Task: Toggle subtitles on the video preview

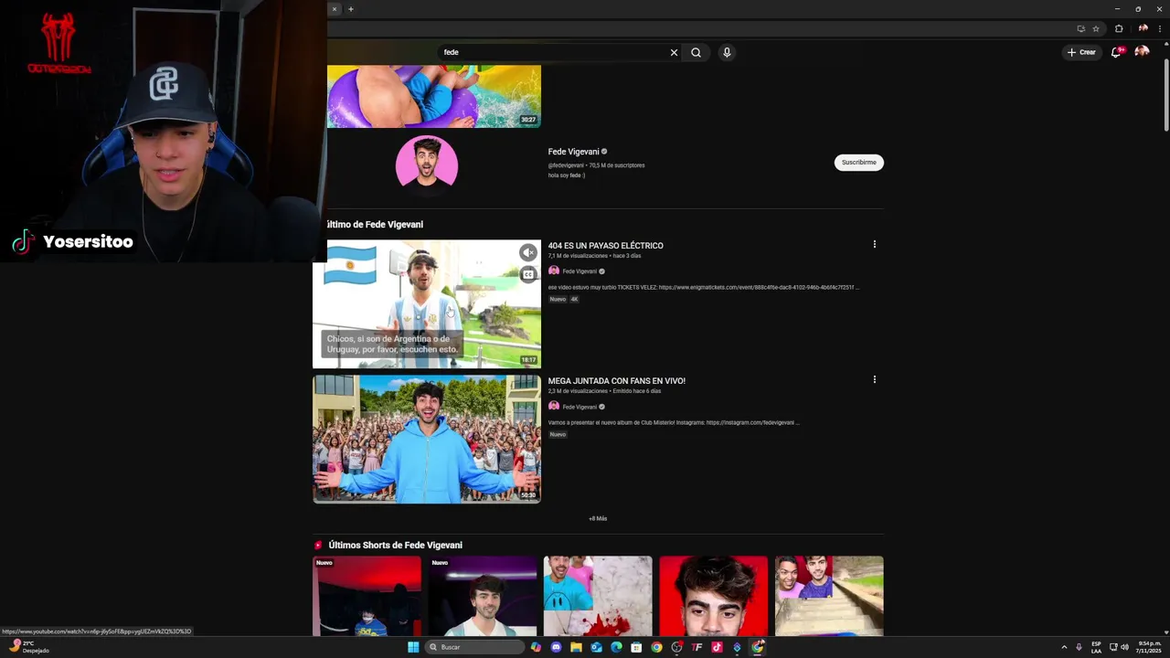Action: pyautogui.click(x=527, y=274)
